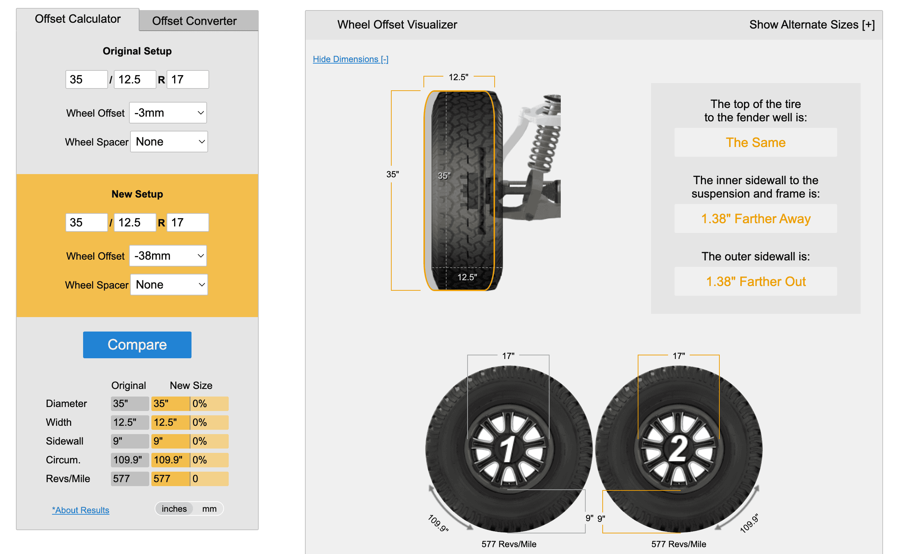The image size is (904, 554).
Task: Click Original Setup tire diameter field
Action: [x=87, y=79]
